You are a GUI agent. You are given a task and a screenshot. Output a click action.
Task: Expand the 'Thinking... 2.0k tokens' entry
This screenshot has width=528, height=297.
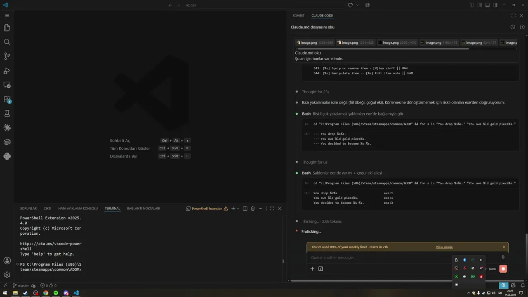point(321,222)
